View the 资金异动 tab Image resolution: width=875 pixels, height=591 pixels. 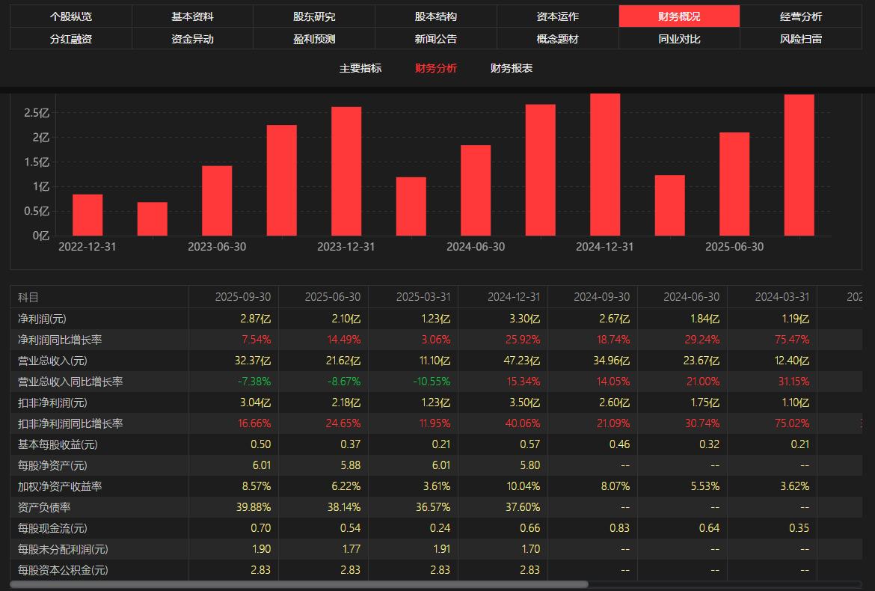(x=192, y=39)
